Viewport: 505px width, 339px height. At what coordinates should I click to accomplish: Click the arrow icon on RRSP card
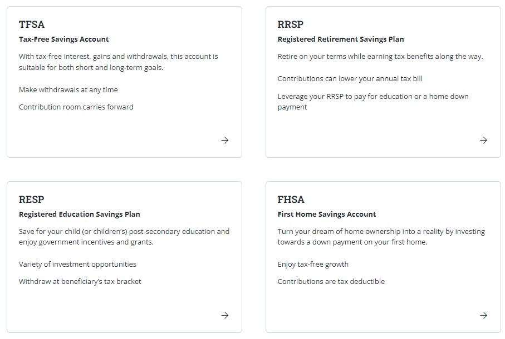[x=483, y=140]
